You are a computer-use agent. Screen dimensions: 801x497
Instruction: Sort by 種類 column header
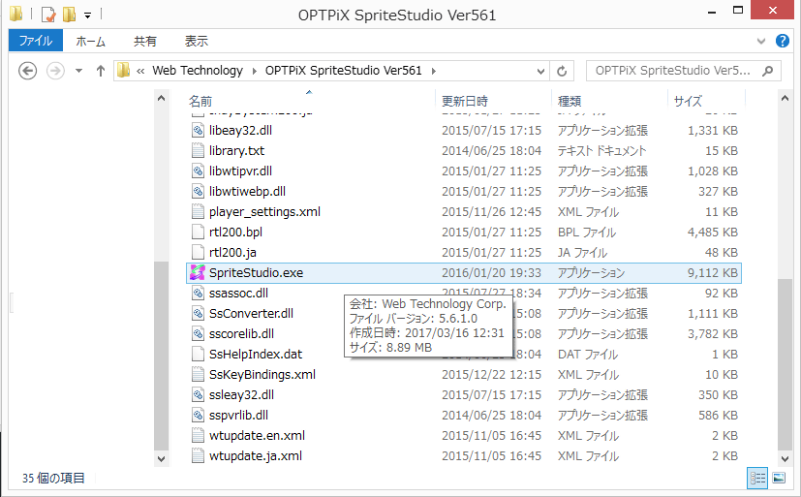tap(610, 101)
